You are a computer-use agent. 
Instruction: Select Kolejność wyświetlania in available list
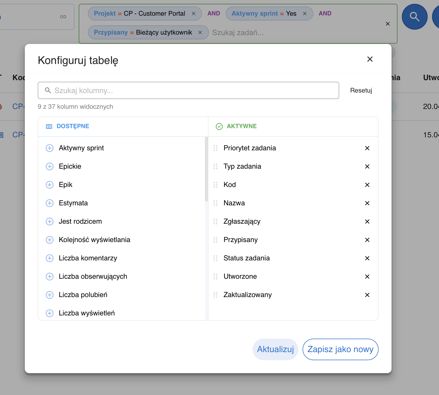click(x=95, y=240)
